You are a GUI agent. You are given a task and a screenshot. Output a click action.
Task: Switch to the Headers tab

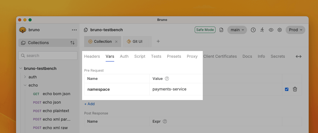(92, 56)
